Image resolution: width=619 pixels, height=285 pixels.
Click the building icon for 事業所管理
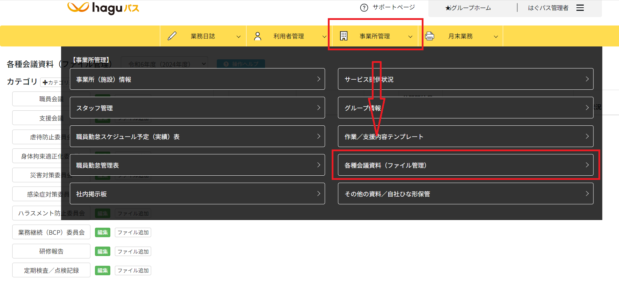coord(344,36)
